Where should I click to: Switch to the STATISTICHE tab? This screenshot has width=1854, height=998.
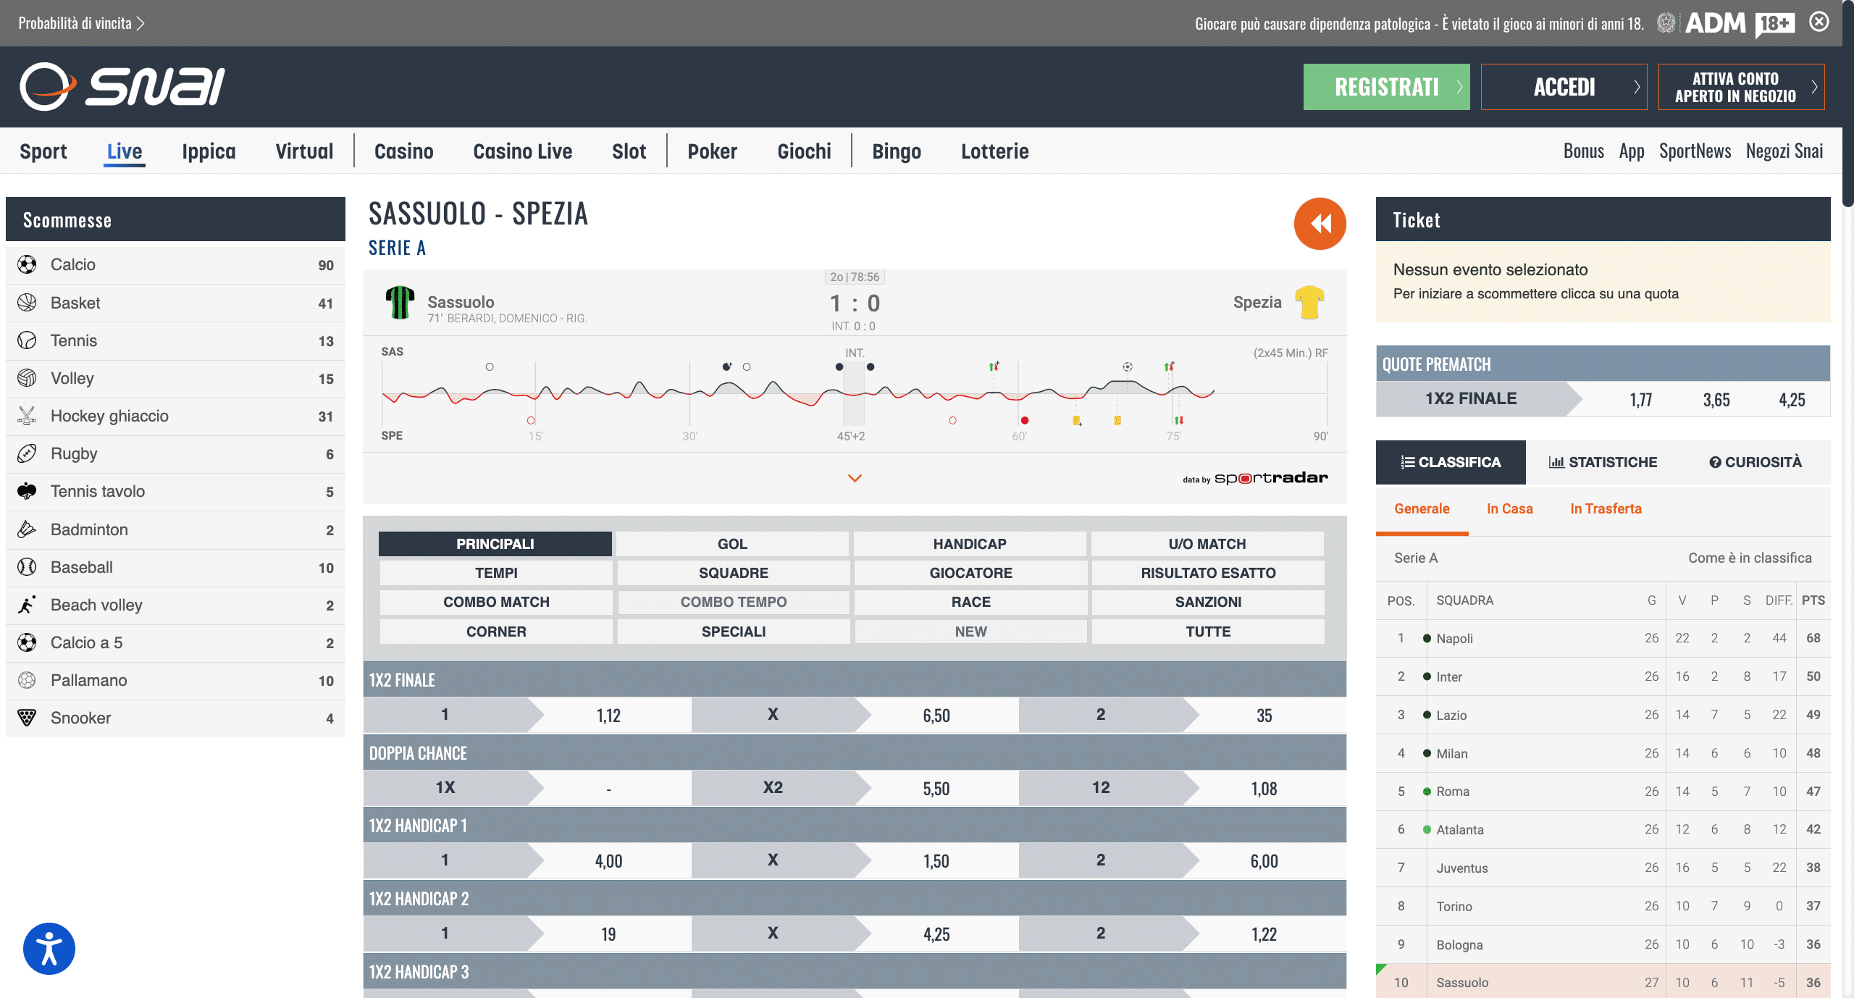coord(1603,462)
